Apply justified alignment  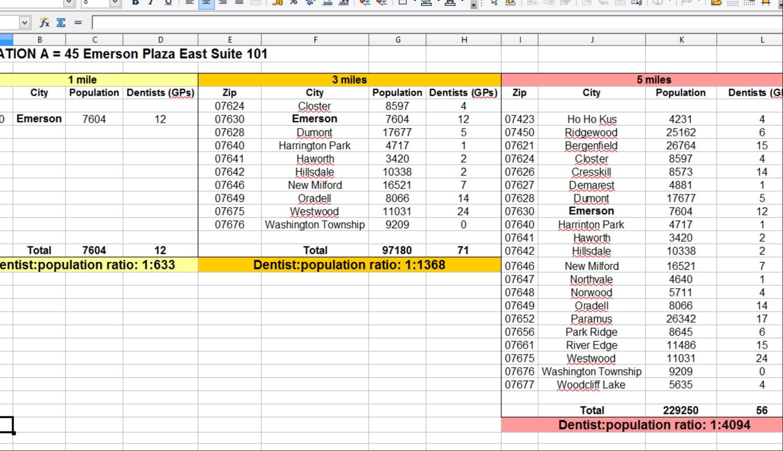(x=239, y=3)
